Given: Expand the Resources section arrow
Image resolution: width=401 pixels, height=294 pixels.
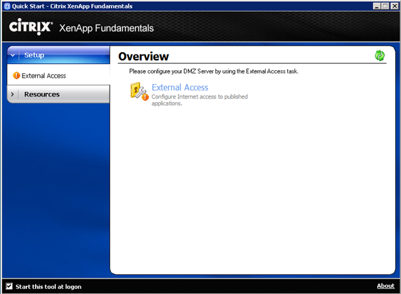Looking at the screenshot, I should pos(13,94).
